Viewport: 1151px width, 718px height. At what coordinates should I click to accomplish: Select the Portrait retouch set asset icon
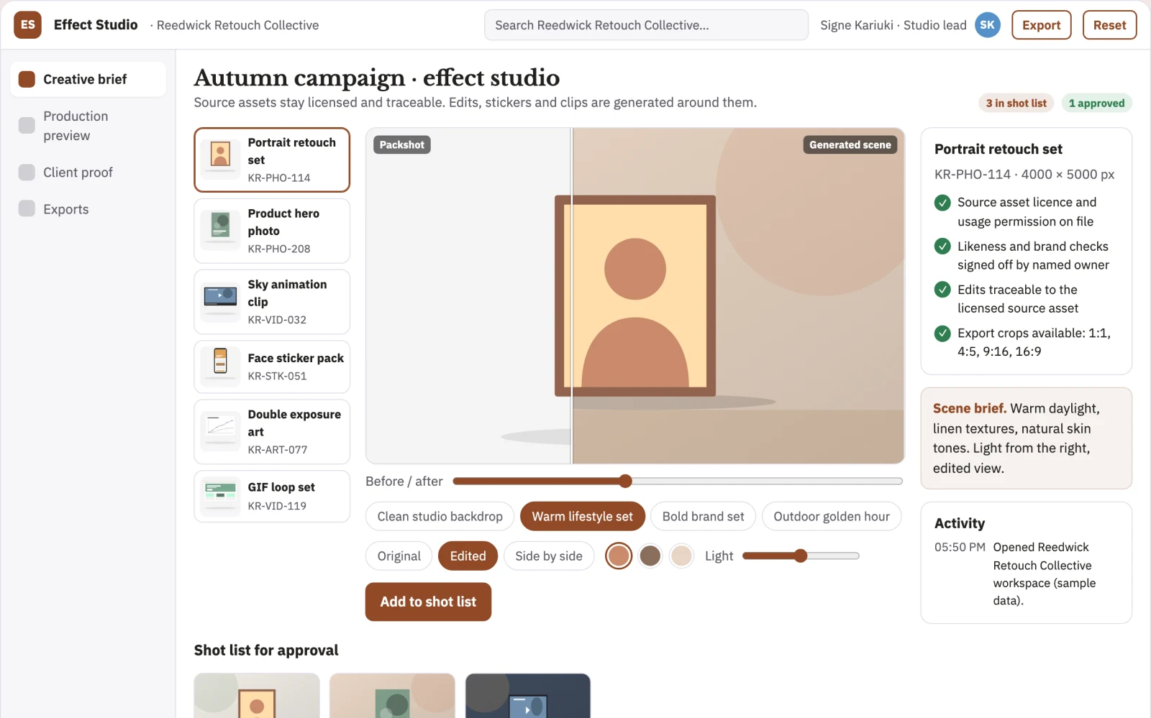(220, 160)
